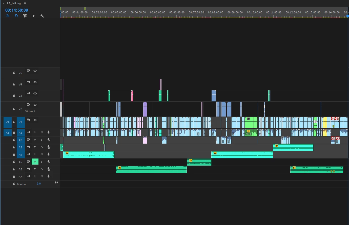349x225 pixels.
Task: Toggle Linked Selection icon
Action: tap(25, 16)
